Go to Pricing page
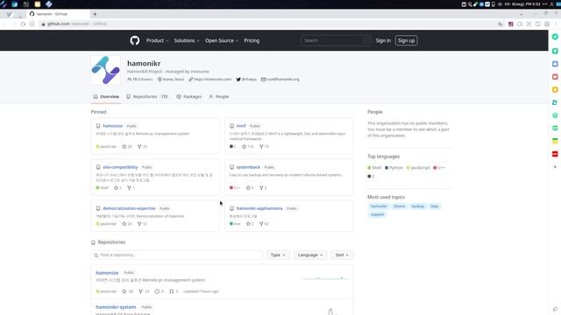The height and width of the screenshot is (315, 561). 252,41
